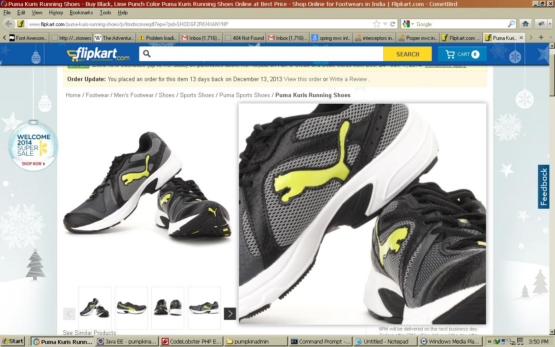This screenshot has width=555, height=347.
Task: Switch to Untitled - Notepad taskbar window
Action: tap(385, 341)
